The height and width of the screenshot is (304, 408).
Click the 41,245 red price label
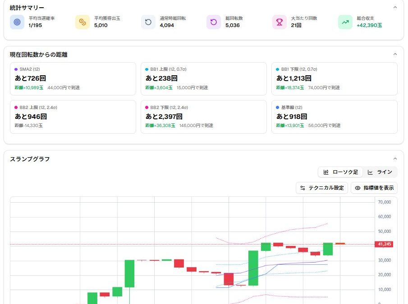click(384, 244)
